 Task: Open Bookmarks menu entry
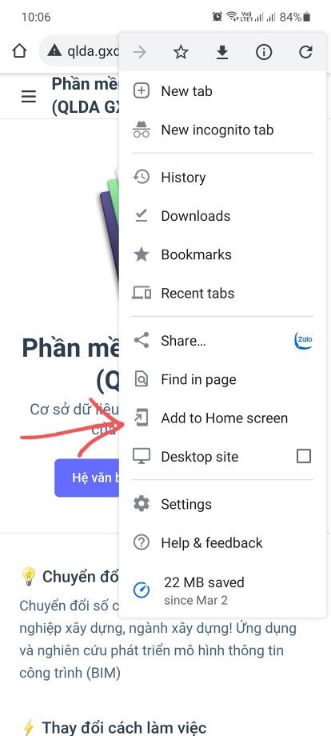tap(223, 254)
